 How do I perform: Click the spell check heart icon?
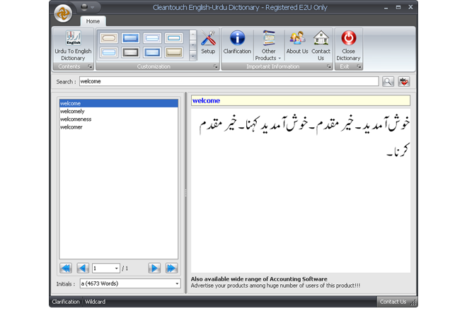click(404, 81)
